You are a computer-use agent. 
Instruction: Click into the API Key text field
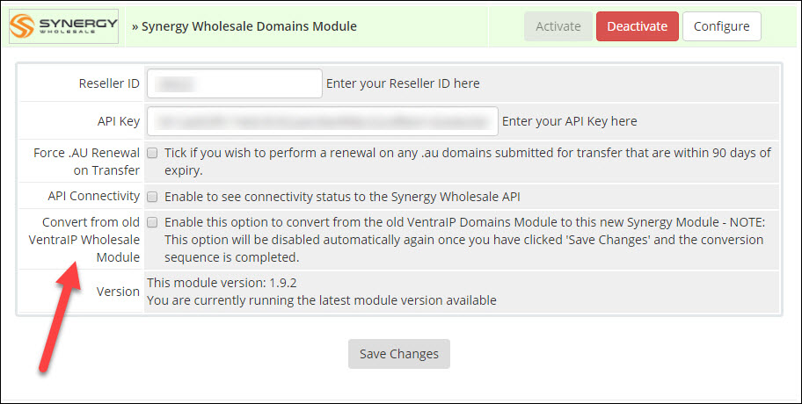click(x=323, y=121)
